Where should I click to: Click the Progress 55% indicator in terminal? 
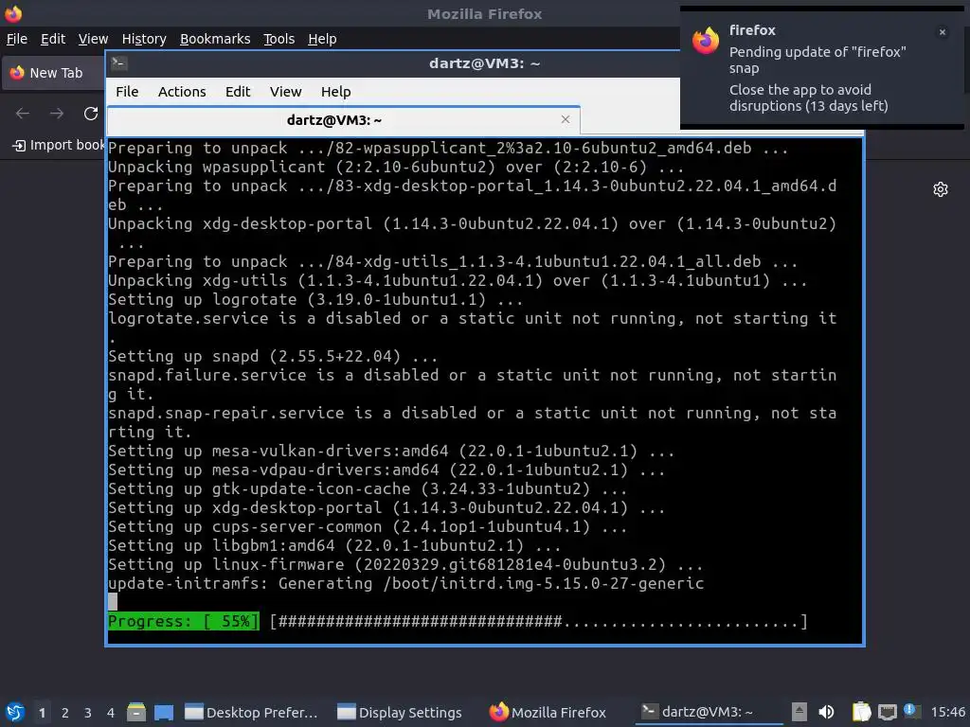click(184, 621)
